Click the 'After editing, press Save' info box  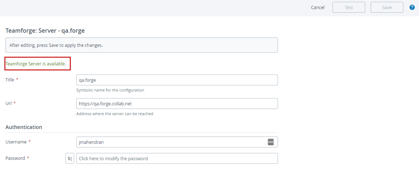[x=141, y=45]
